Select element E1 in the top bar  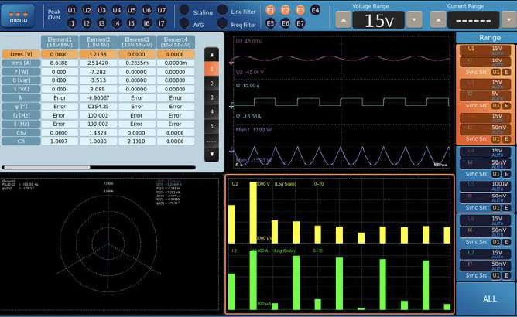click(x=270, y=10)
